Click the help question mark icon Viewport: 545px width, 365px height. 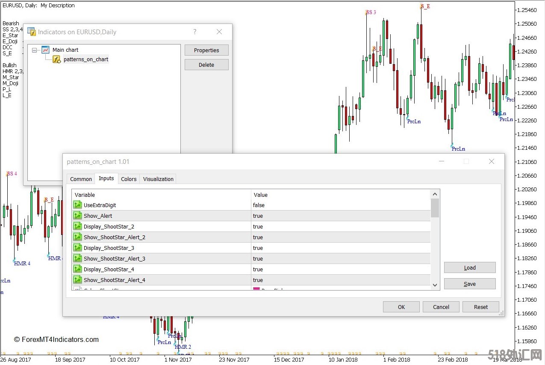point(195,32)
